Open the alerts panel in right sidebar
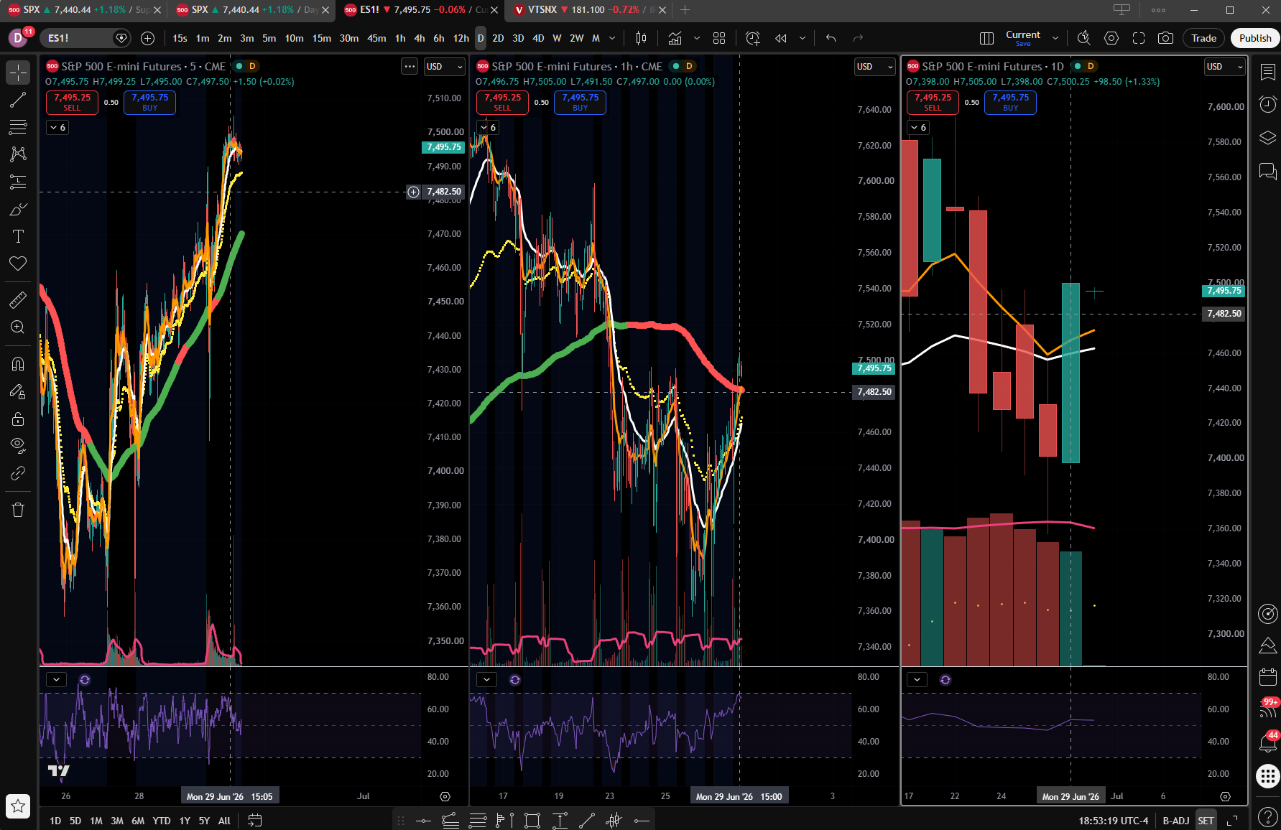This screenshot has height=830, width=1281. click(1268, 105)
